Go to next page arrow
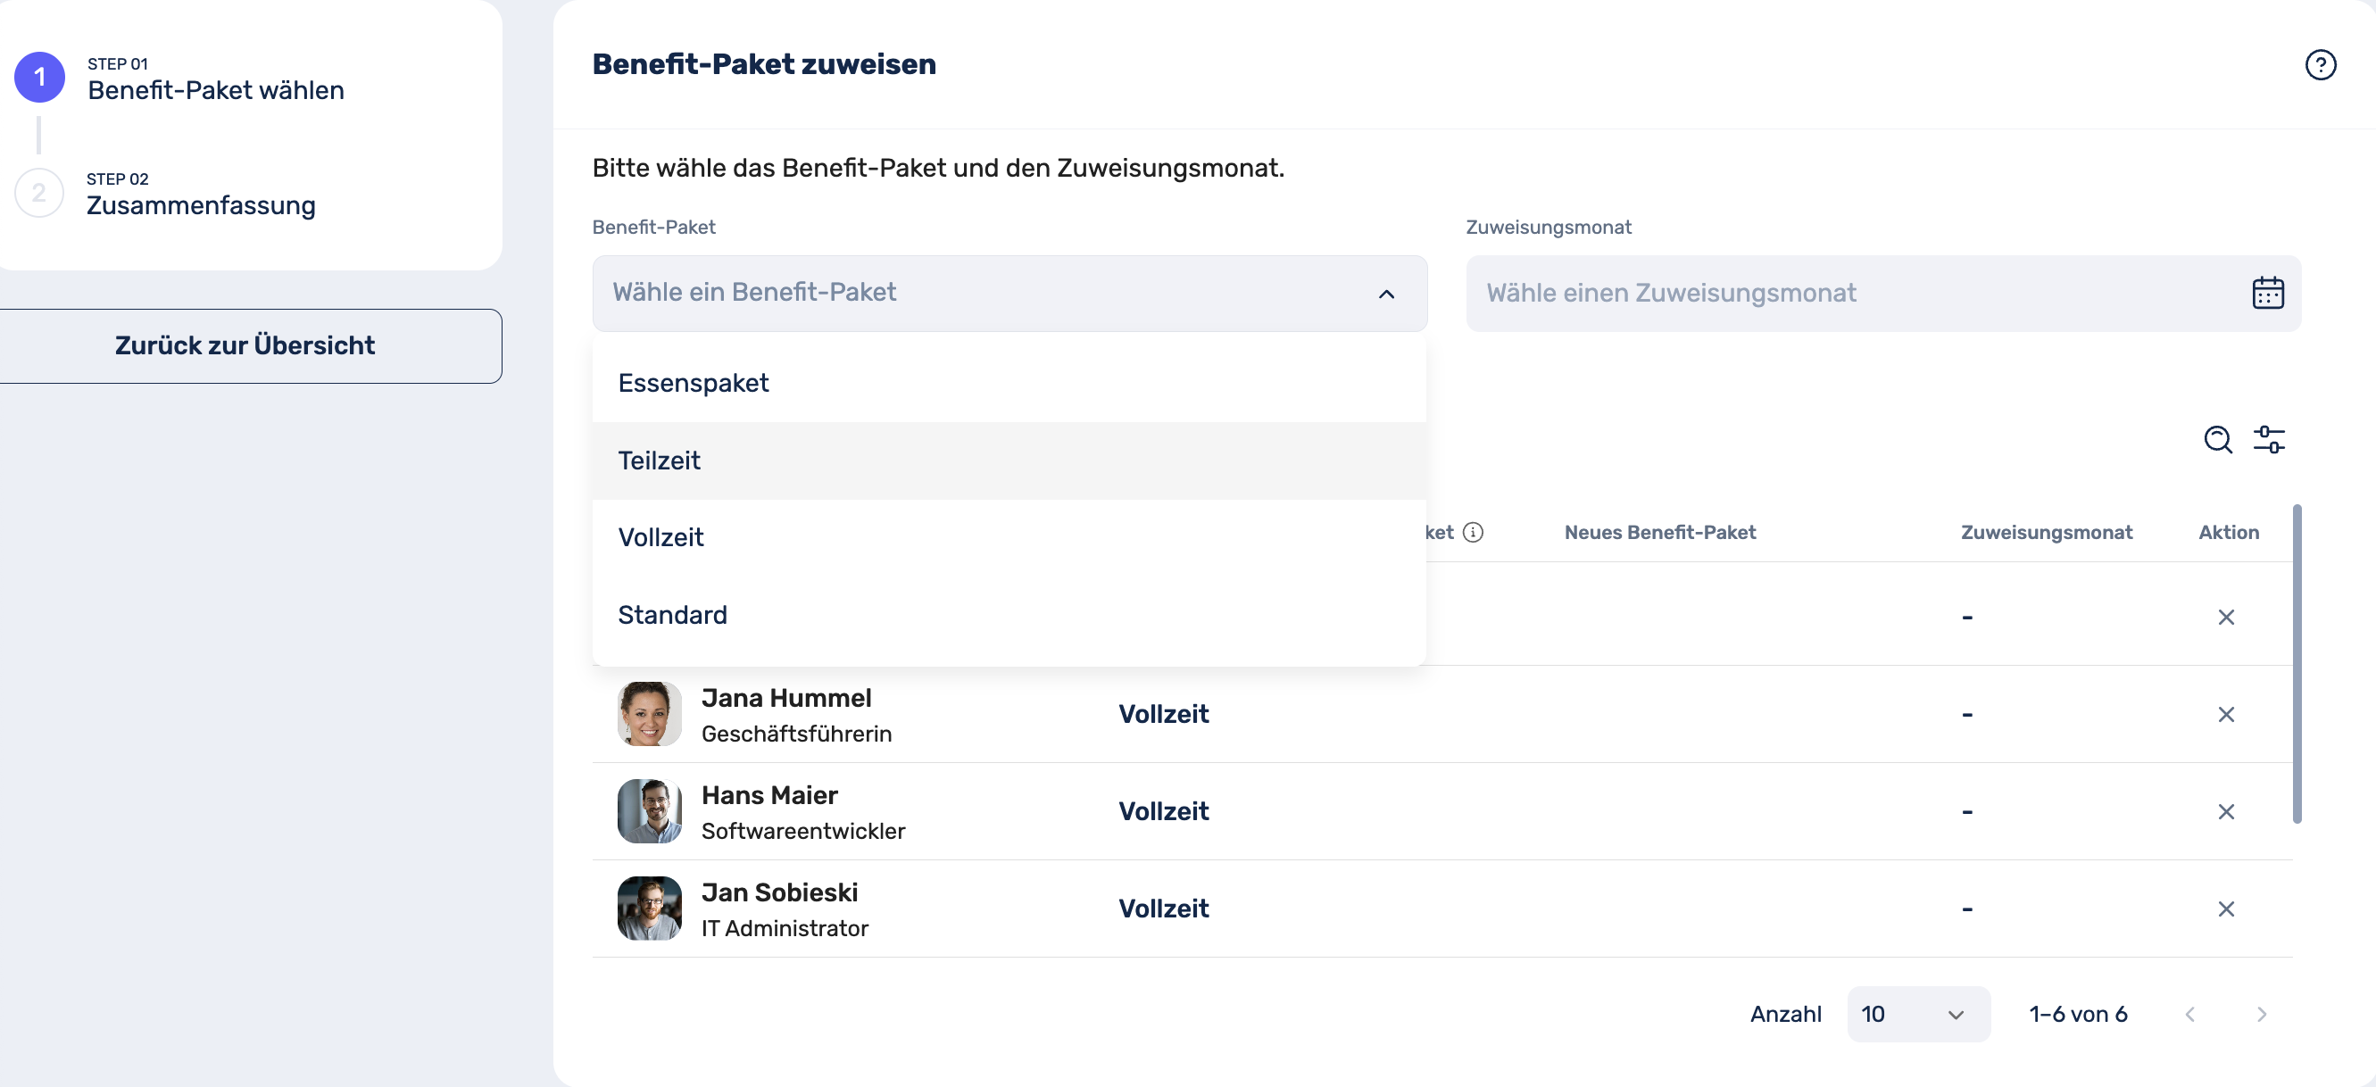 pyautogui.click(x=2261, y=1014)
